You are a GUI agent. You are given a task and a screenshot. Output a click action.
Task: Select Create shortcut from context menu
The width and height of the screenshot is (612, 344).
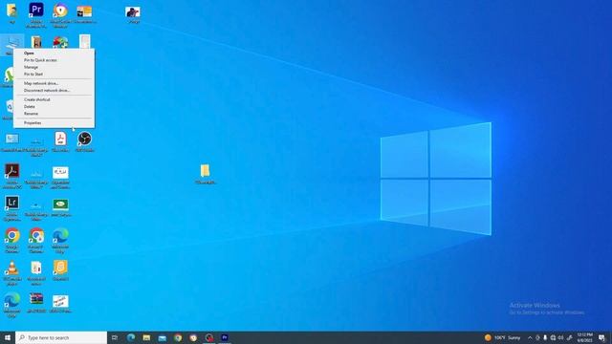[36, 99]
